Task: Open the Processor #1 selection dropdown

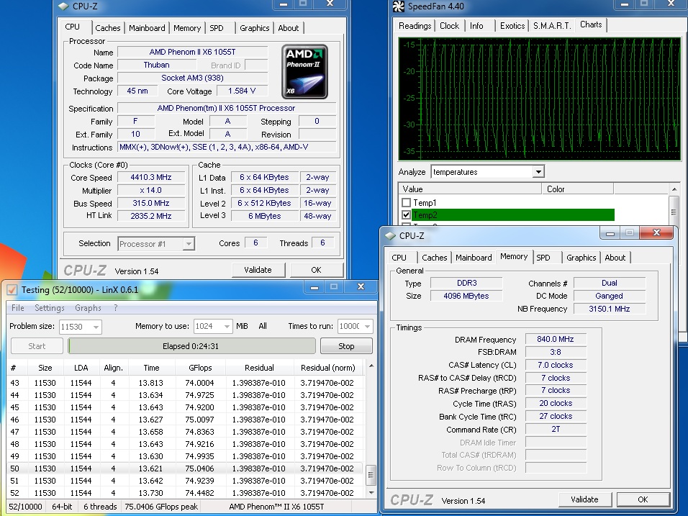Action: coord(189,244)
